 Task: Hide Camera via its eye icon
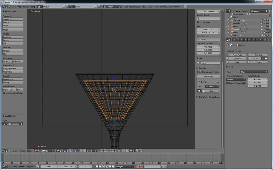click(x=262, y=20)
